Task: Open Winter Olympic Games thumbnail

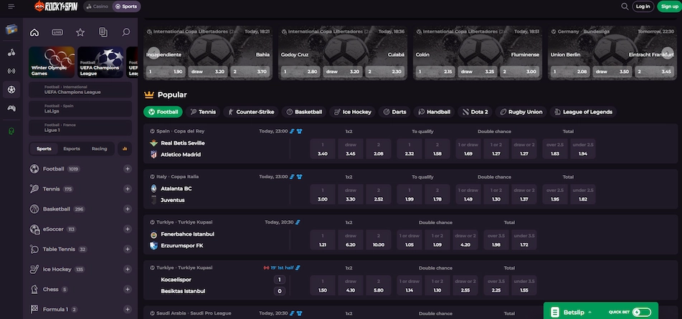Action: (52, 62)
